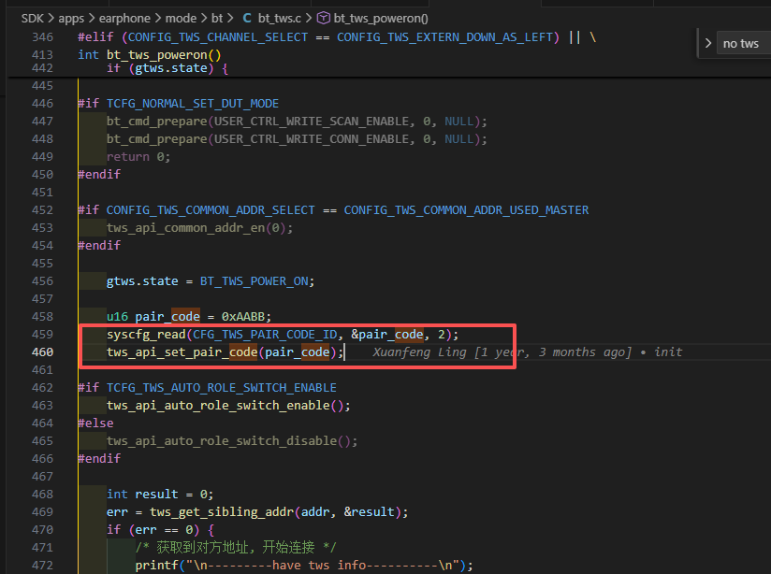Click tws_get_sibling_addr on line 469
This screenshot has width=771, height=574.
222,511
